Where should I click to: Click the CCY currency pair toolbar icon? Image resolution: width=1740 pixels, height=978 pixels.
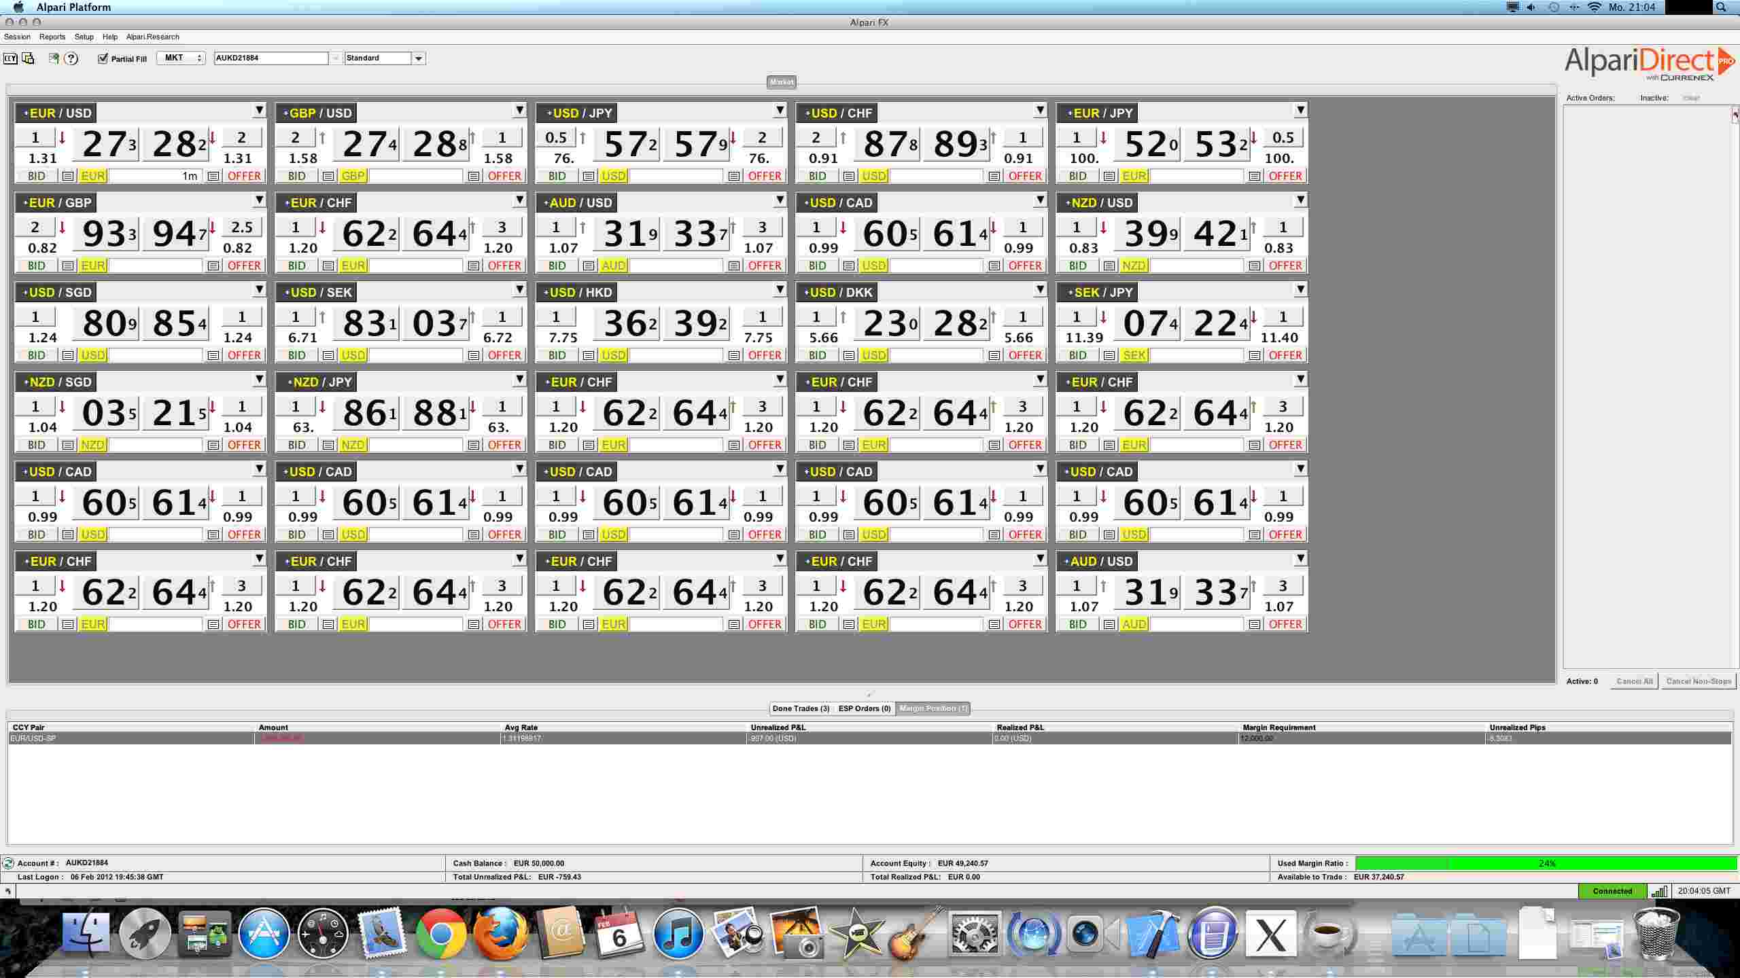point(10,58)
